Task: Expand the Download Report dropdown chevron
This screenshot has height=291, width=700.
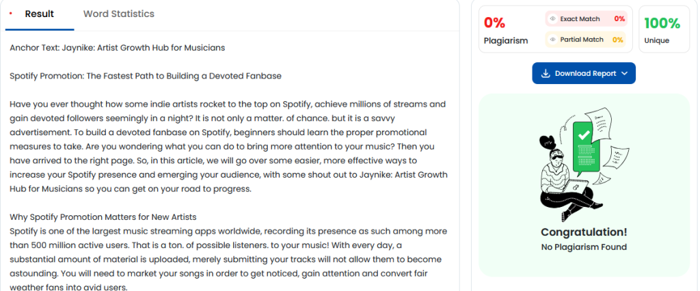Action: pos(625,74)
